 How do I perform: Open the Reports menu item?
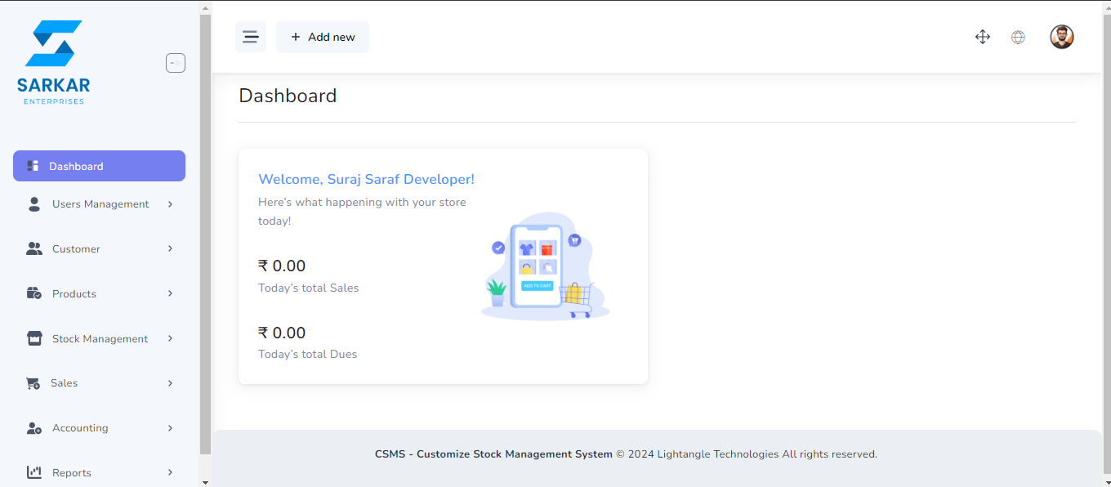pos(72,472)
